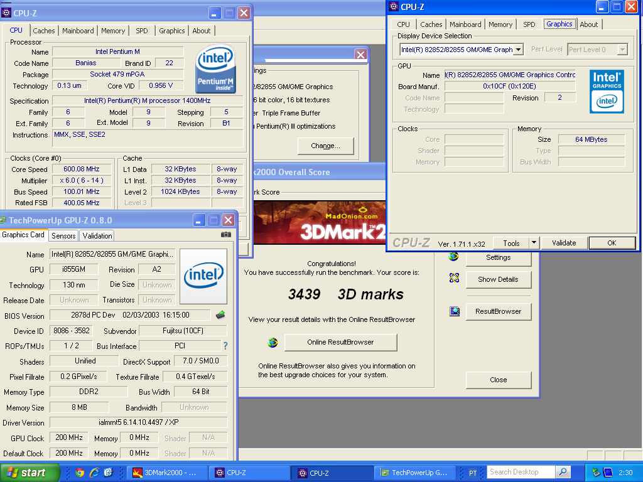
Task: Click the Online ResultBrowser button
Action: click(340, 342)
